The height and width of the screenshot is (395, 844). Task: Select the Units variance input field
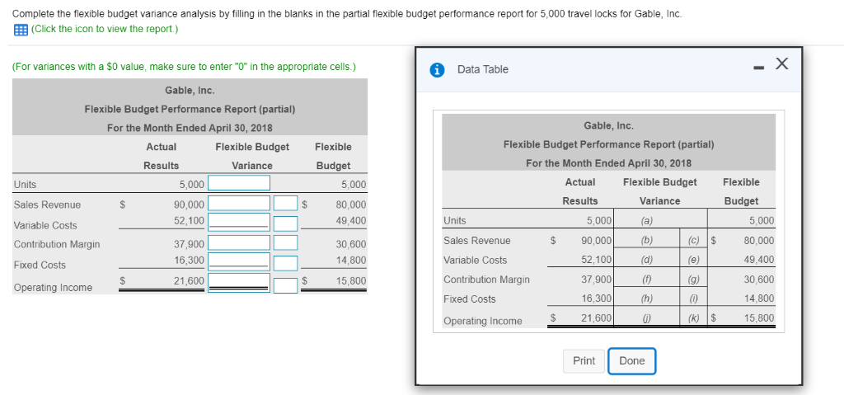(x=239, y=183)
